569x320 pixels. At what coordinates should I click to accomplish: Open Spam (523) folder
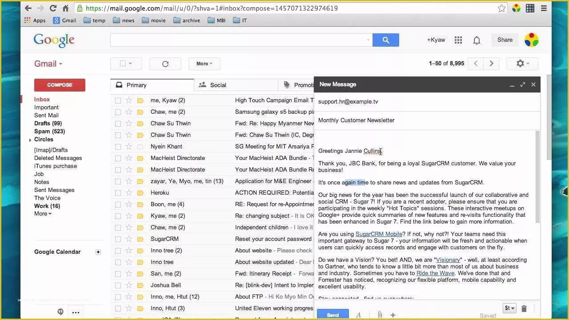(x=49, y=132)
